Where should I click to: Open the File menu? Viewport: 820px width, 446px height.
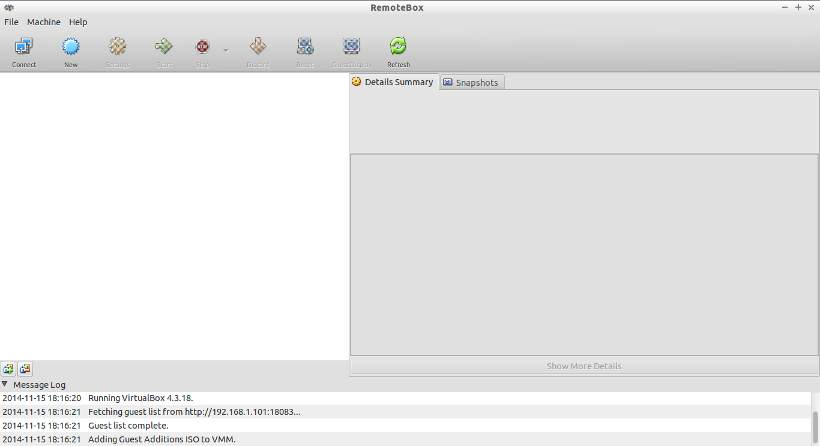[11, 22]
